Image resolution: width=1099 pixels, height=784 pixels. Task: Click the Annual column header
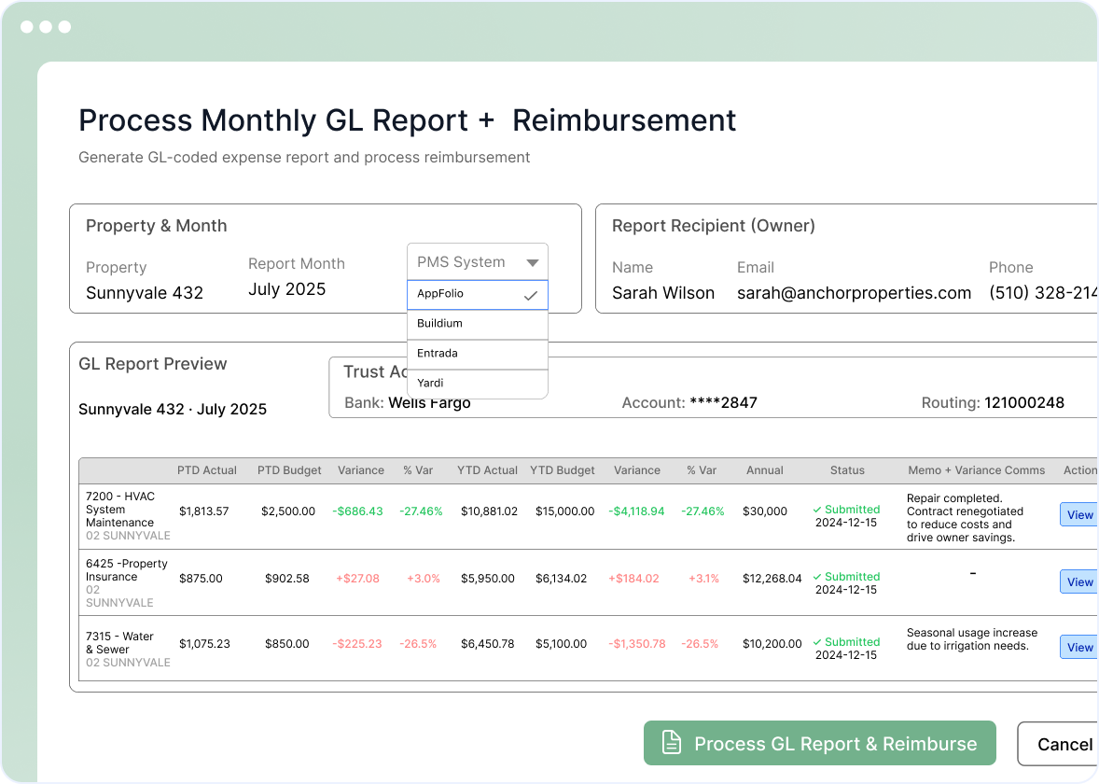(765, 470)
